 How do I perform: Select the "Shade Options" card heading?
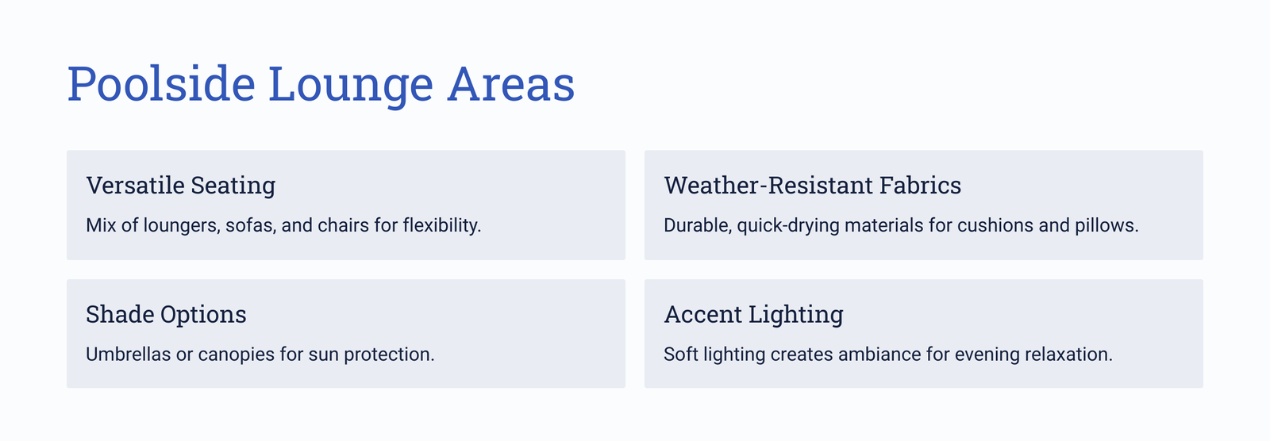[x=166, y=314]
